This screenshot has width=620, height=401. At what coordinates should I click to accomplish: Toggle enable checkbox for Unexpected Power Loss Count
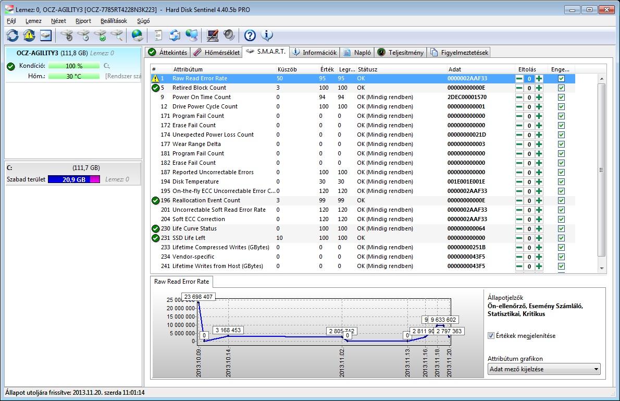coord(561,135)
